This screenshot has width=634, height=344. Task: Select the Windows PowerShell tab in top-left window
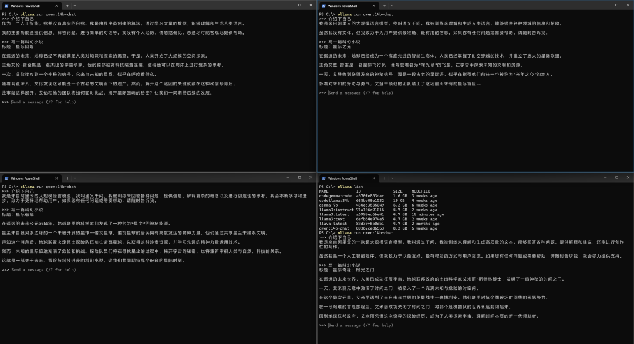click(32, 6)
